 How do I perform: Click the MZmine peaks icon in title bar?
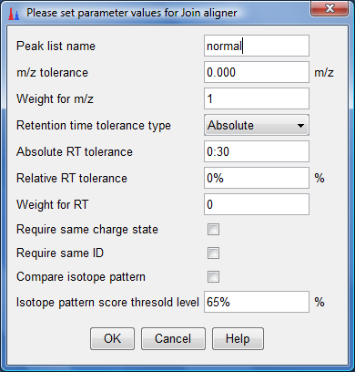click(x=14, y=14)
